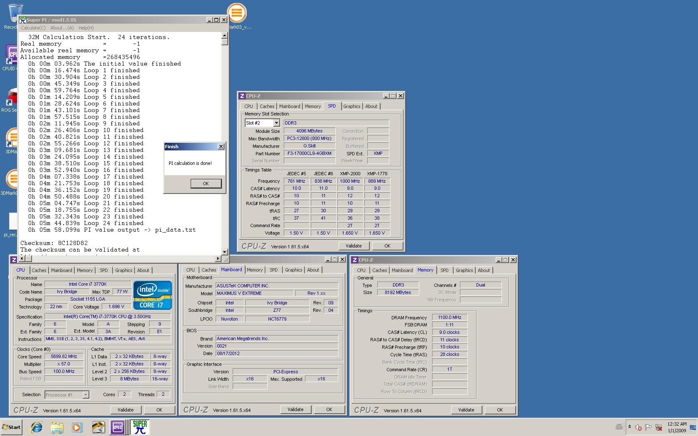Click the Checksum: 8C128D82 line in Super PI

(54, 243)
